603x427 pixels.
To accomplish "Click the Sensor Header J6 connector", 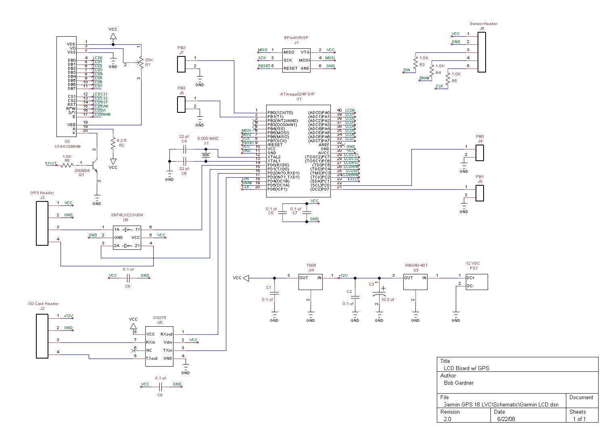I will (482, 52).
